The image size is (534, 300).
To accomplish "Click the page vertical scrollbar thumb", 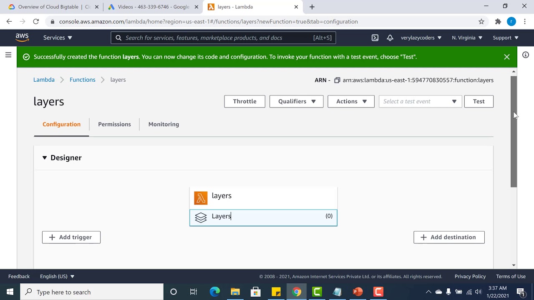I will click(514, 131).
